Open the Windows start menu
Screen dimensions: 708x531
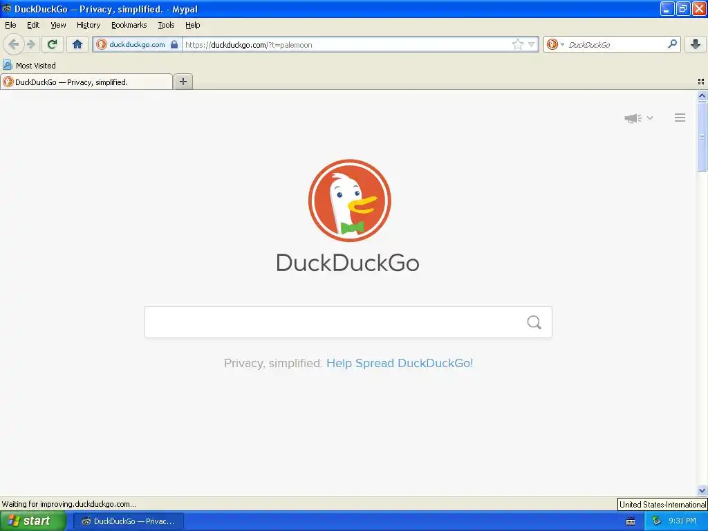(x=33, y=521)
